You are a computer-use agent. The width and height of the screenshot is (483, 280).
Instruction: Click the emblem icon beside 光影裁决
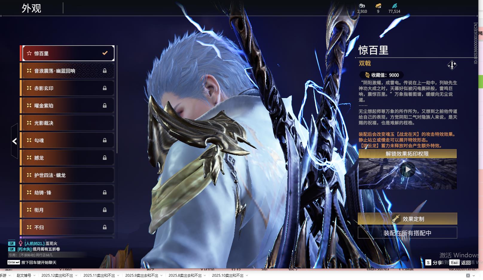point(29,123)
